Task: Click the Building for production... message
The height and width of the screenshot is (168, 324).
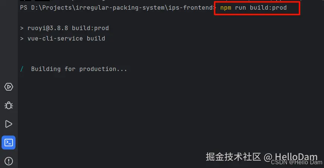Action: coord(79,69)
